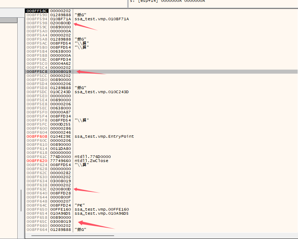This screenshot has width=298, height=239.
Task: Click value 00000282 at address 008FF62C
Action: point(61,173)
